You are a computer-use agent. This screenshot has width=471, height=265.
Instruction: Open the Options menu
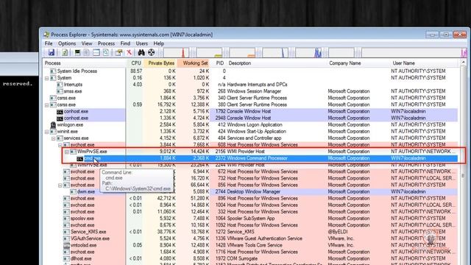(67, 43)
